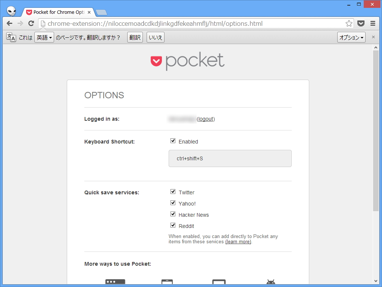The image size is (382, 287).
Task: Open the オプション dropdown in translate bar
Action: coord(351,37)
